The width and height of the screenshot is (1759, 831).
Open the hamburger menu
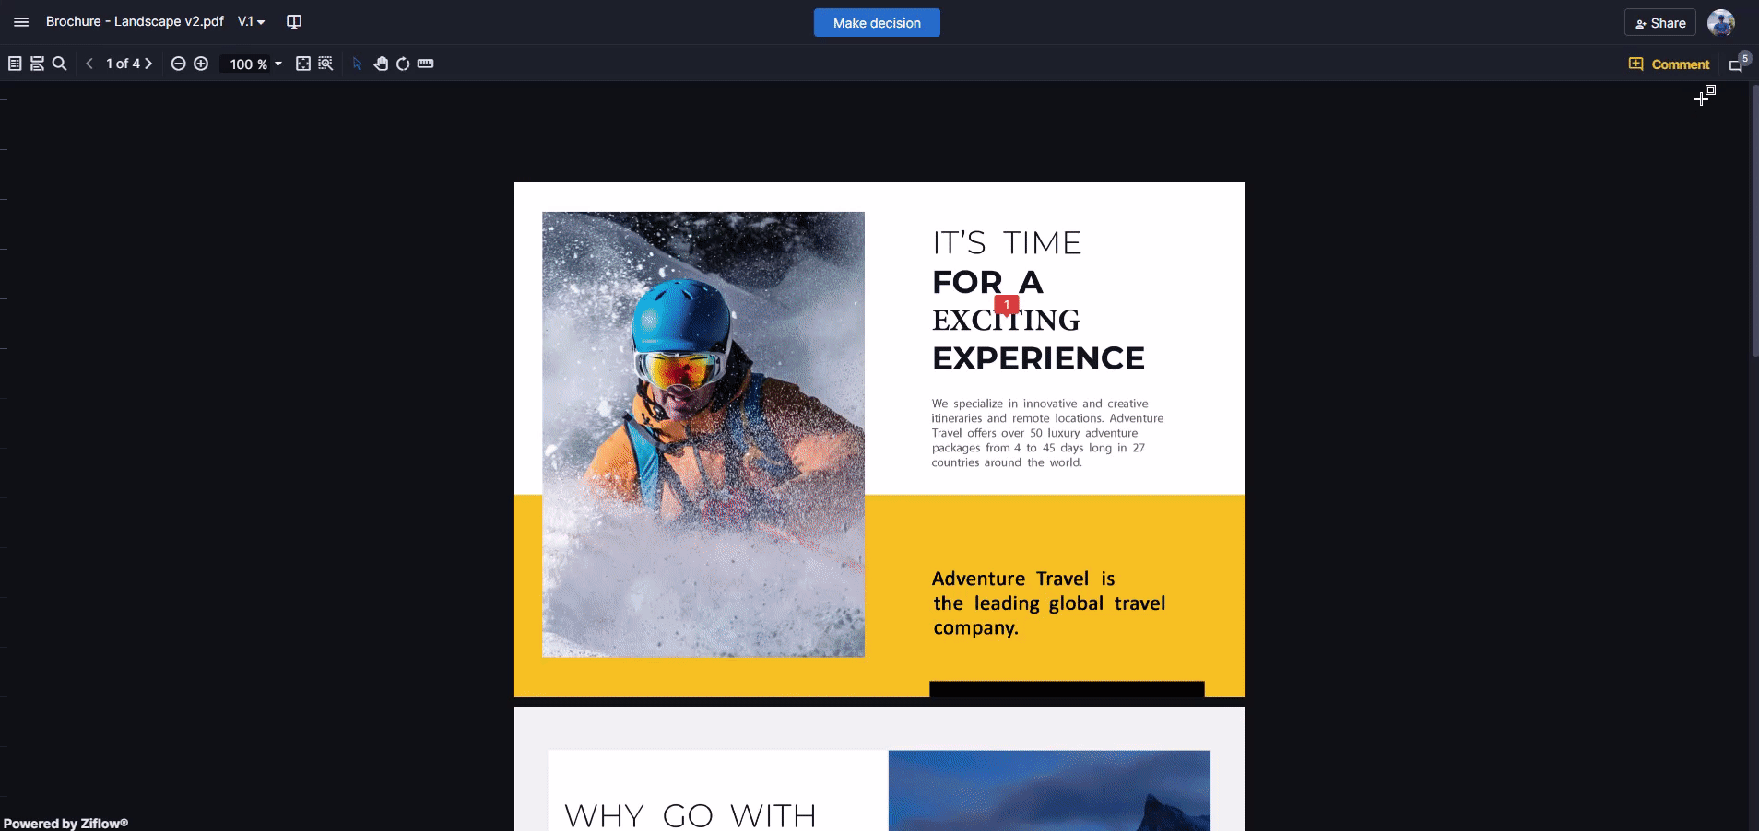[21, 22]
